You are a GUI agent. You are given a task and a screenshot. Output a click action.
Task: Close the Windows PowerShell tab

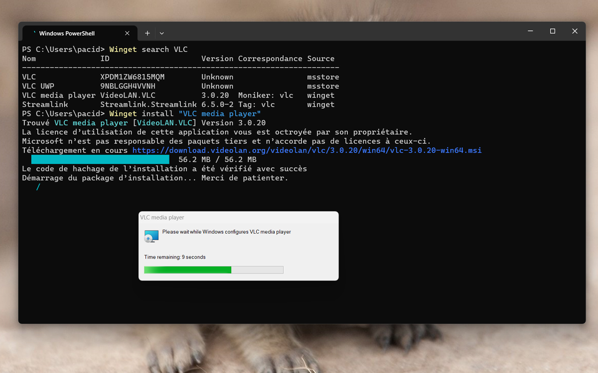[127, 33]
